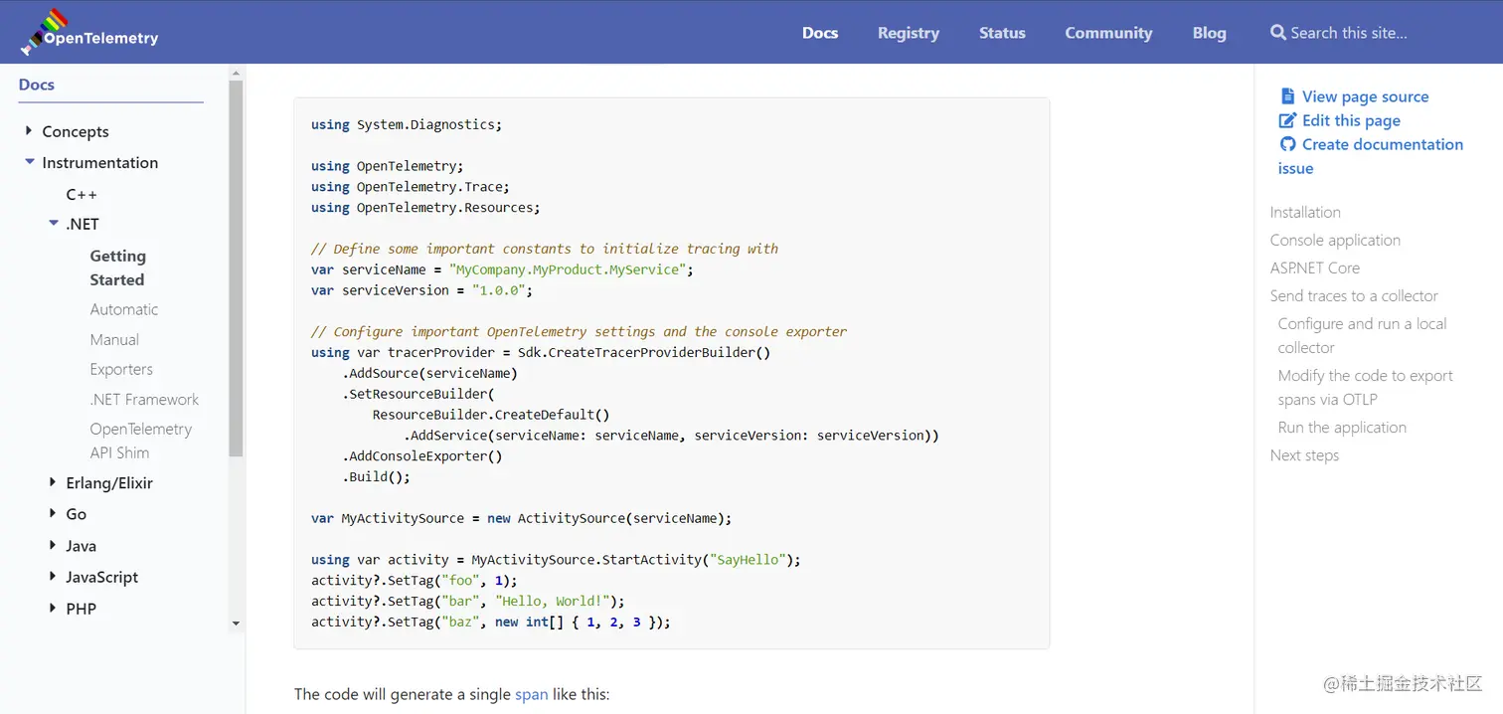
Task: Go to the Community page
Action: tap(1108, 33)
